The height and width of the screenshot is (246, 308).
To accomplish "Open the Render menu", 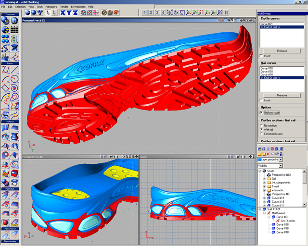I will coord(64,7).
